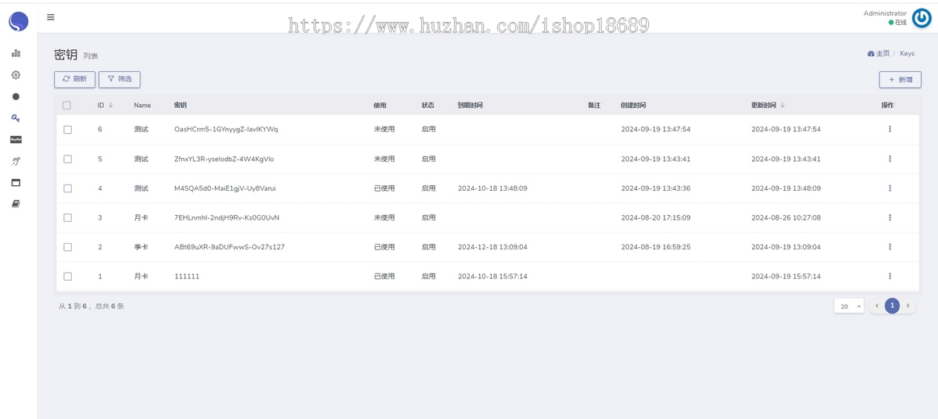Image resolution: width=938 pixels, height=419 pixels.
Task: Click the 创建时间 column header
Action: (x=633, y=105)
